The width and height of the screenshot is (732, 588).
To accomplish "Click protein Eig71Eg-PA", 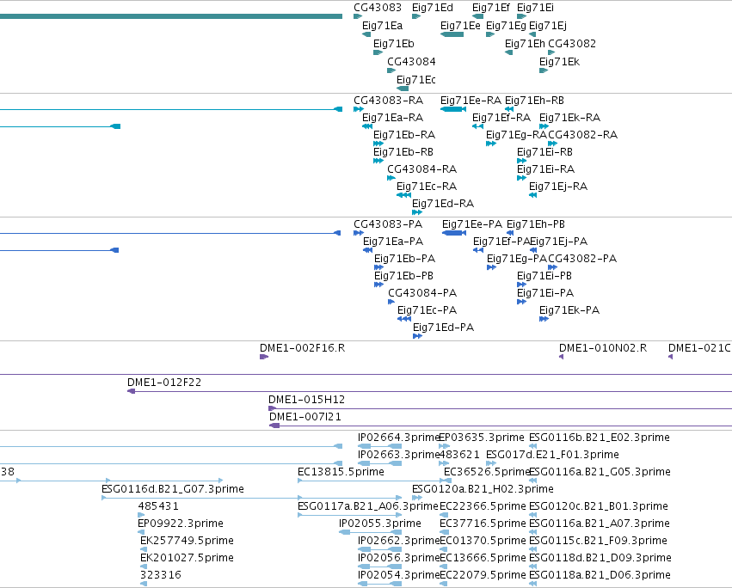I will pos(516,260).
